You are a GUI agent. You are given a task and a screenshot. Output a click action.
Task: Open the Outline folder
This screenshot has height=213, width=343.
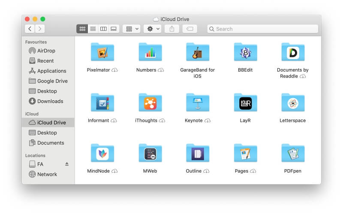coord(198,153)
